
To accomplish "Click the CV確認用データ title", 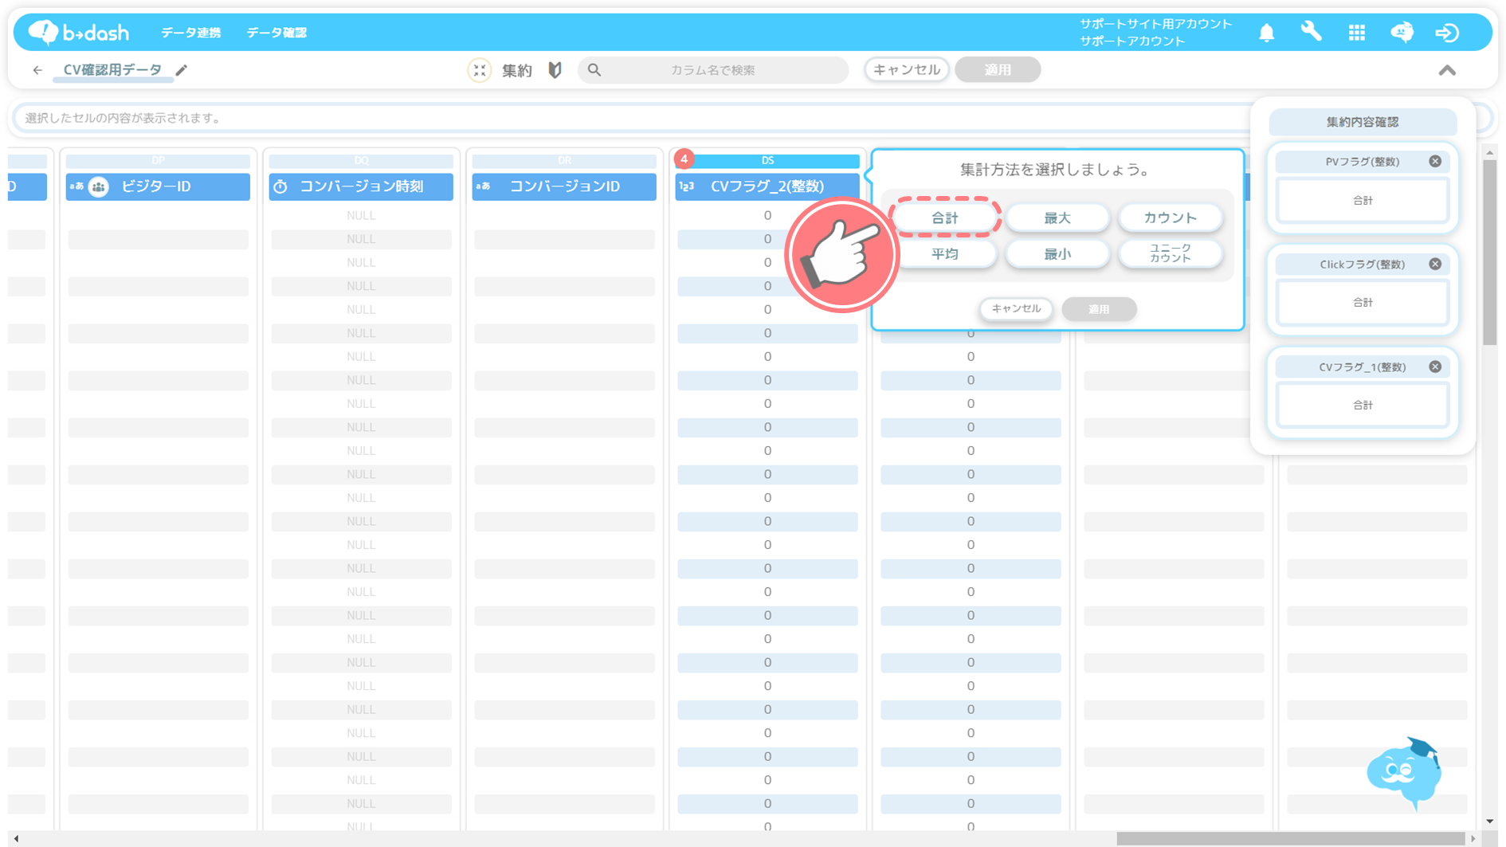I will (112, 70).
